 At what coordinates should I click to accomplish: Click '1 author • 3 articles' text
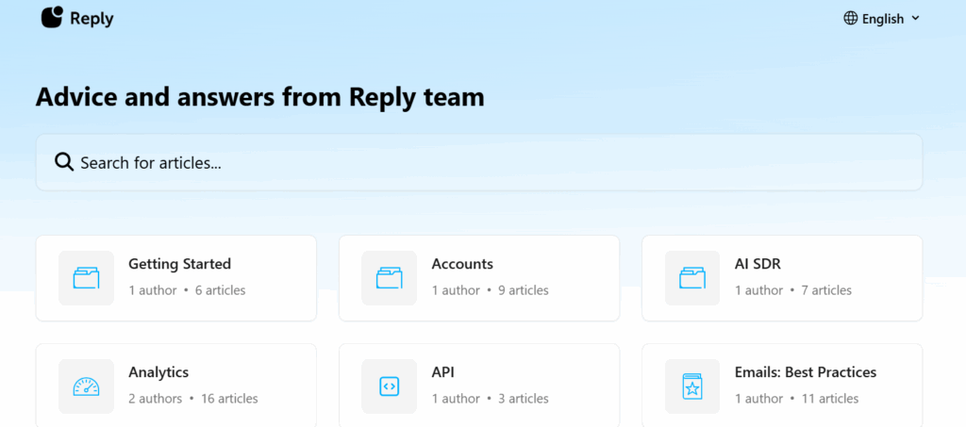coord(490,399)
